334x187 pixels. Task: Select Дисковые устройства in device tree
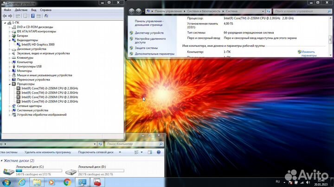[32, 49]
